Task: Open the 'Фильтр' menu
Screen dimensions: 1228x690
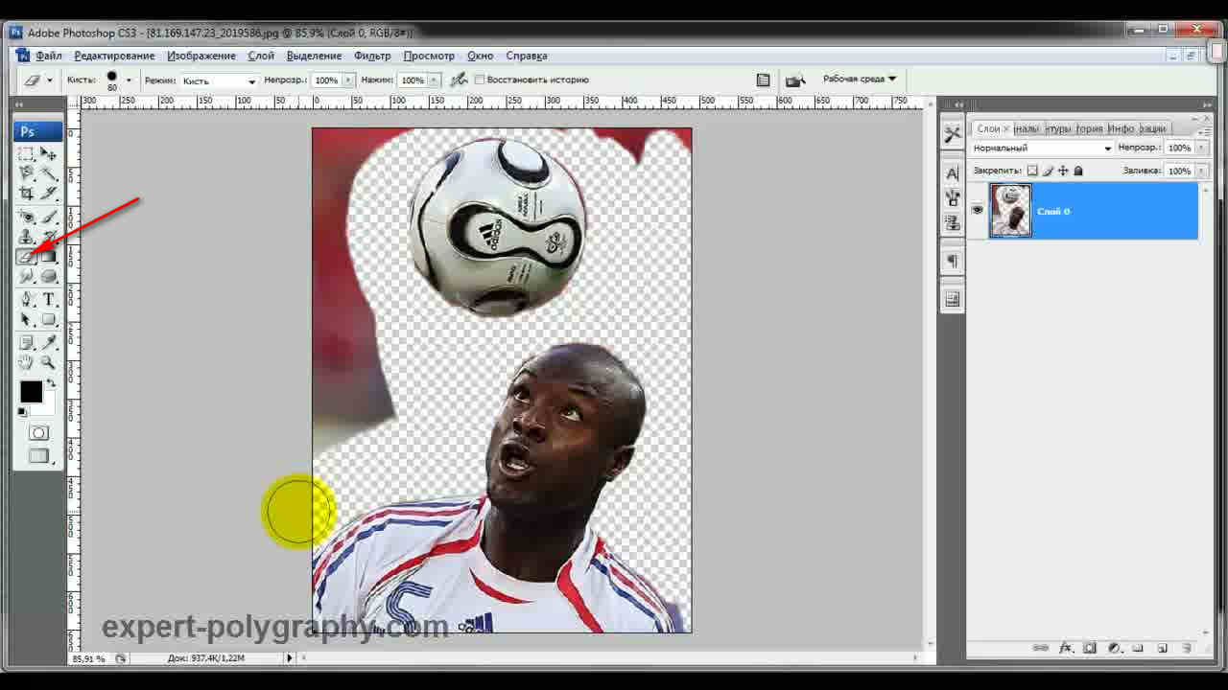Action: point(372,56)
